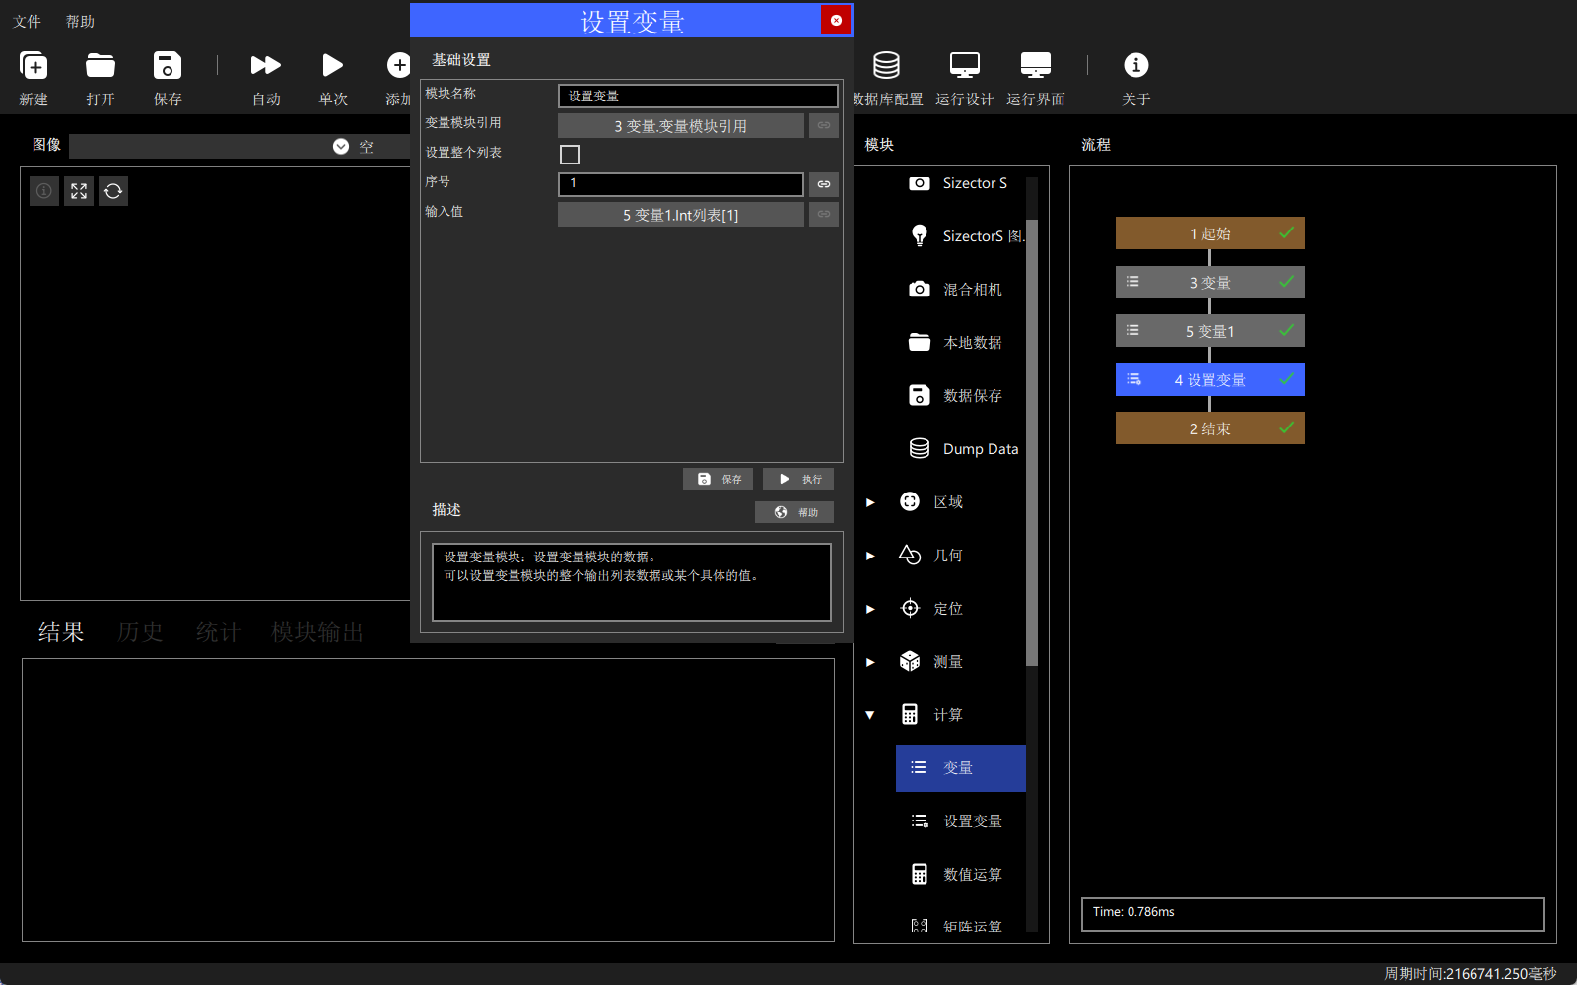
Task: Click the link icon next to 序号 field
Action: coord(824,184)
